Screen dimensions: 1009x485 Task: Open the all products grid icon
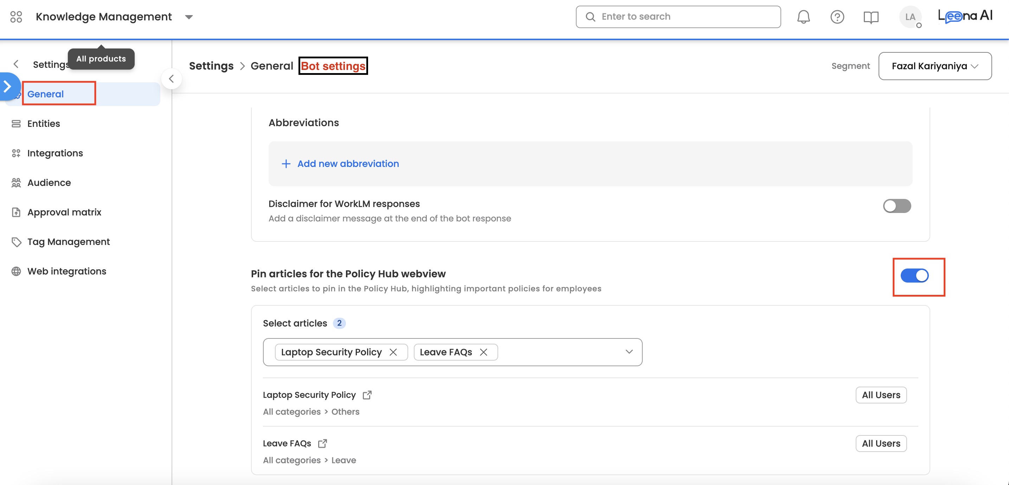coord(16,17)
